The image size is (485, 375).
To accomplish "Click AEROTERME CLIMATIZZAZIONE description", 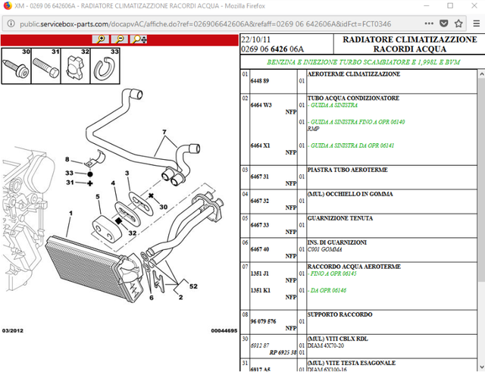I will (x=354, y=74).
